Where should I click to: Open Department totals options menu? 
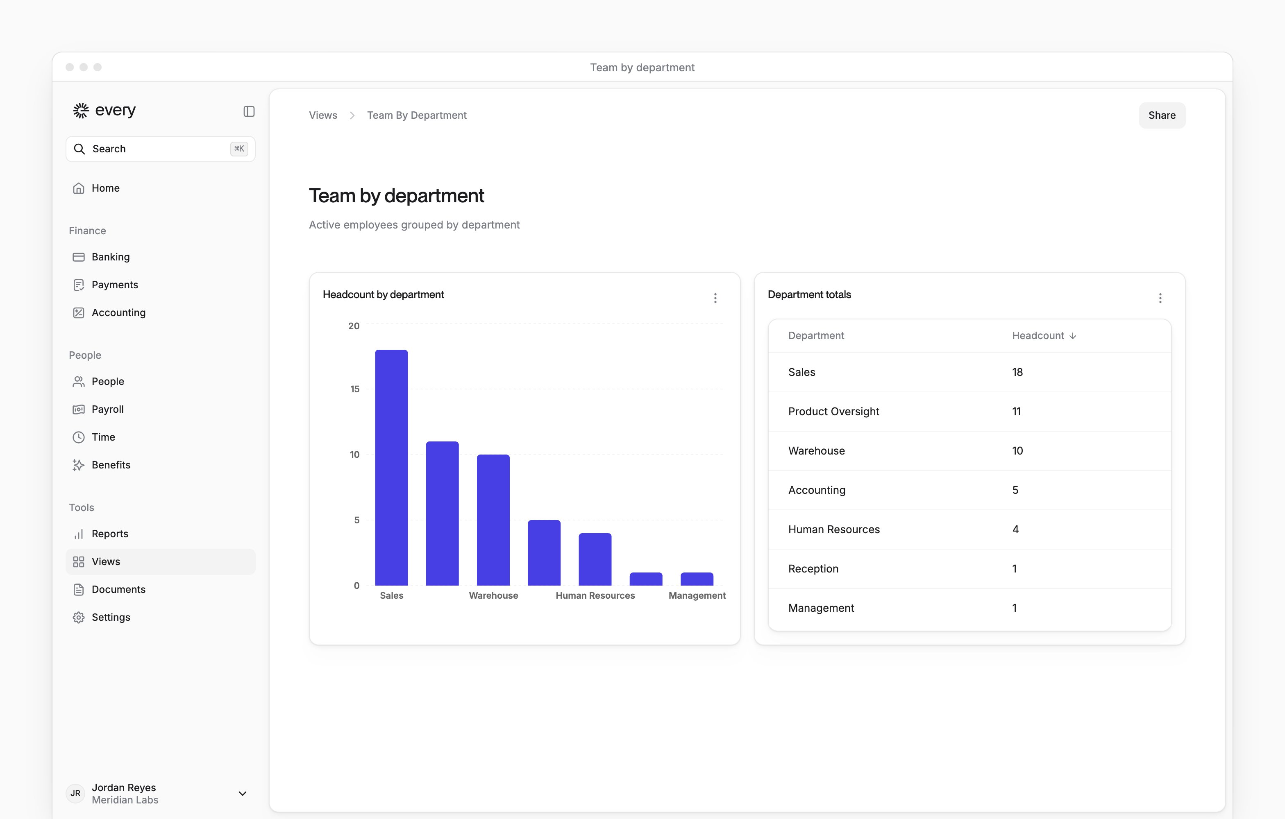point(1160,298)
